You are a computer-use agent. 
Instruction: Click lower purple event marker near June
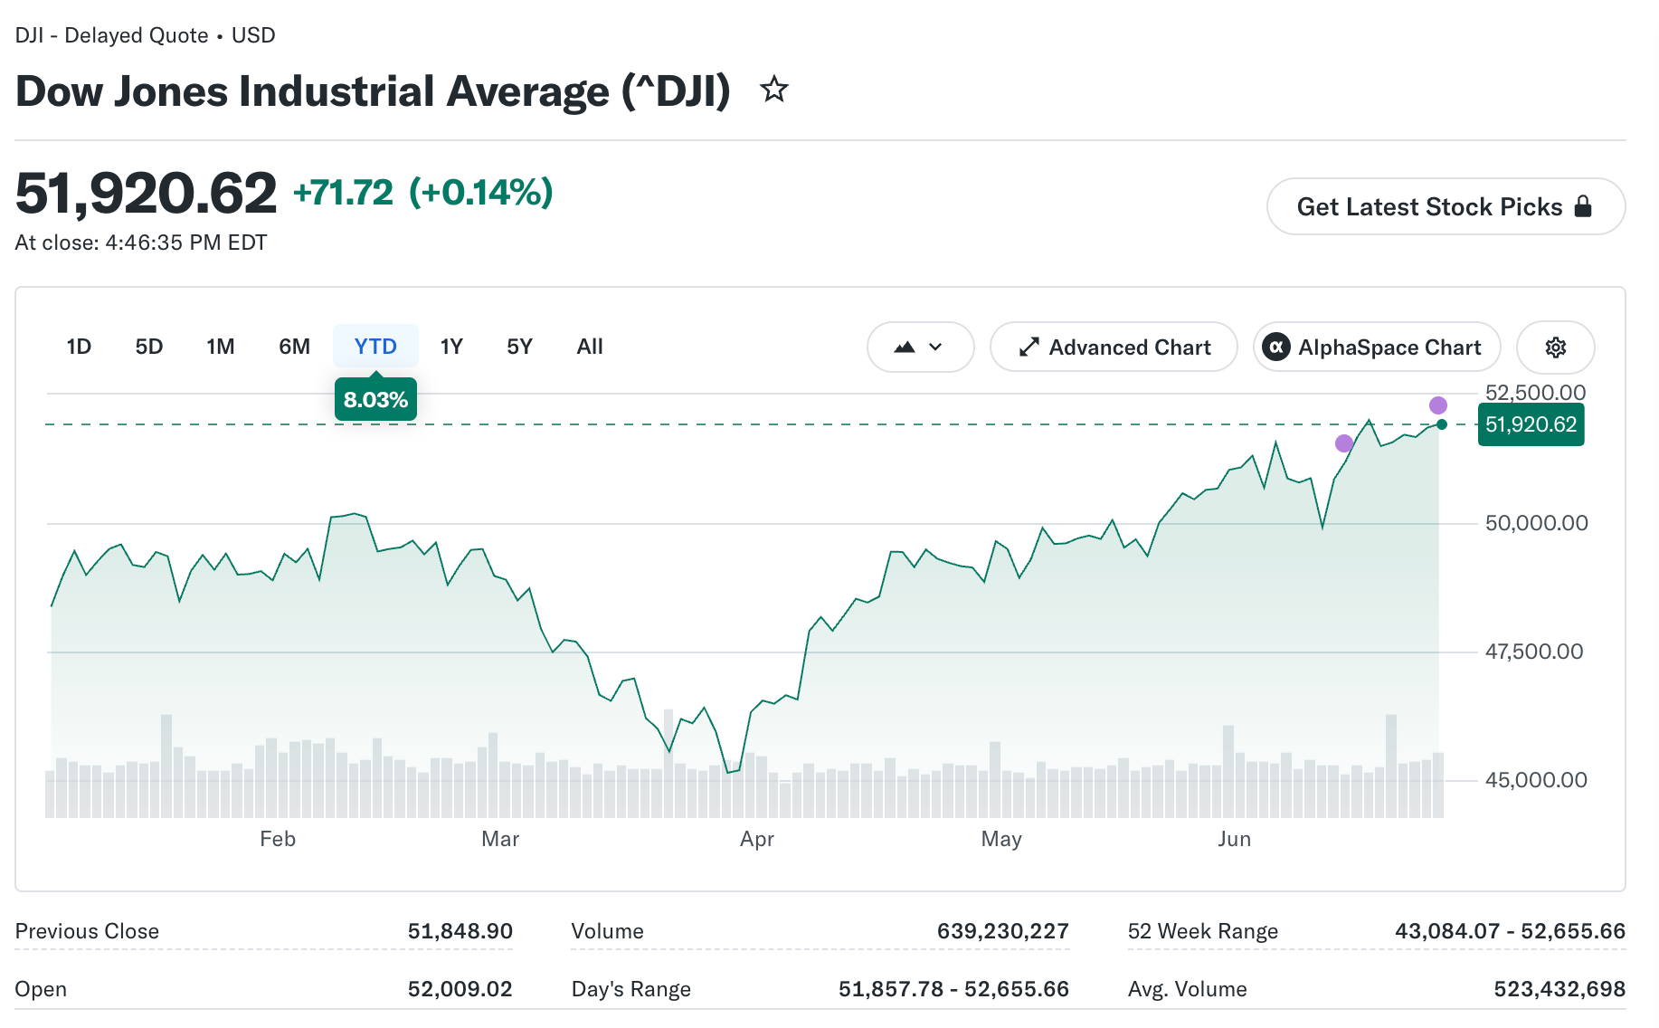[x=1344, y=443]
